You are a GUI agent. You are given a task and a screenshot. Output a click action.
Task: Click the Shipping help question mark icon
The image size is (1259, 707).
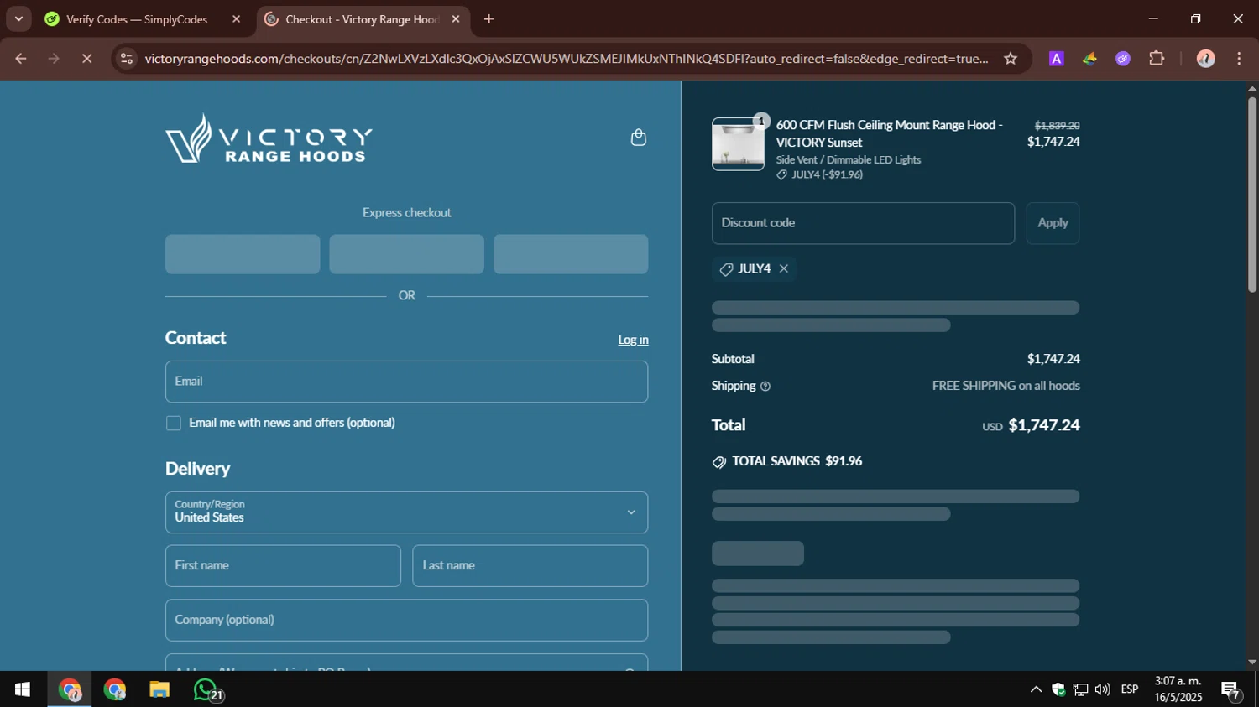click(x=765, y=387)
